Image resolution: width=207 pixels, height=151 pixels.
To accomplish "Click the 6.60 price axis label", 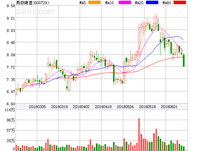I will coord(11,104).
